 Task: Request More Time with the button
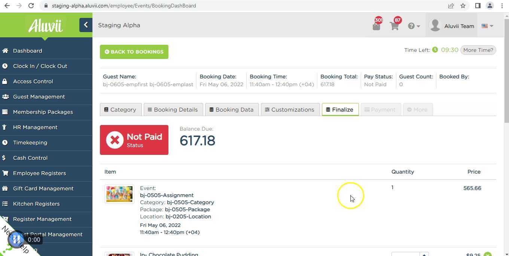[x=478, y=50]
